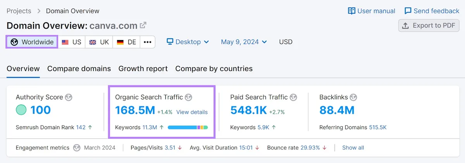Screen dimensions: 465x163
Task: Click Show all engagement metrics
Action: tap(353, 148)
